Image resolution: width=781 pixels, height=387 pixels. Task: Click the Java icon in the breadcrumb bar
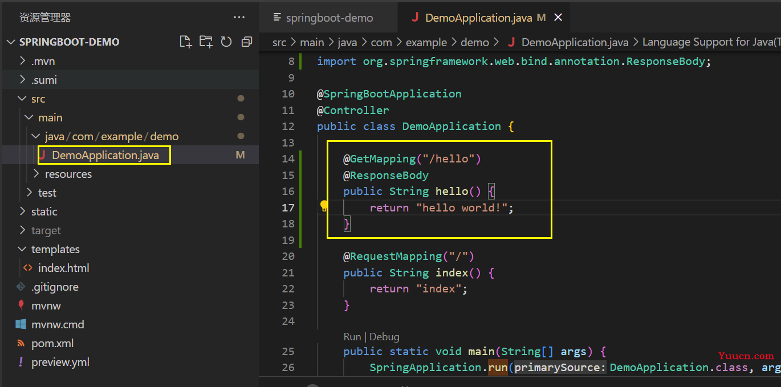coord(511,42)
